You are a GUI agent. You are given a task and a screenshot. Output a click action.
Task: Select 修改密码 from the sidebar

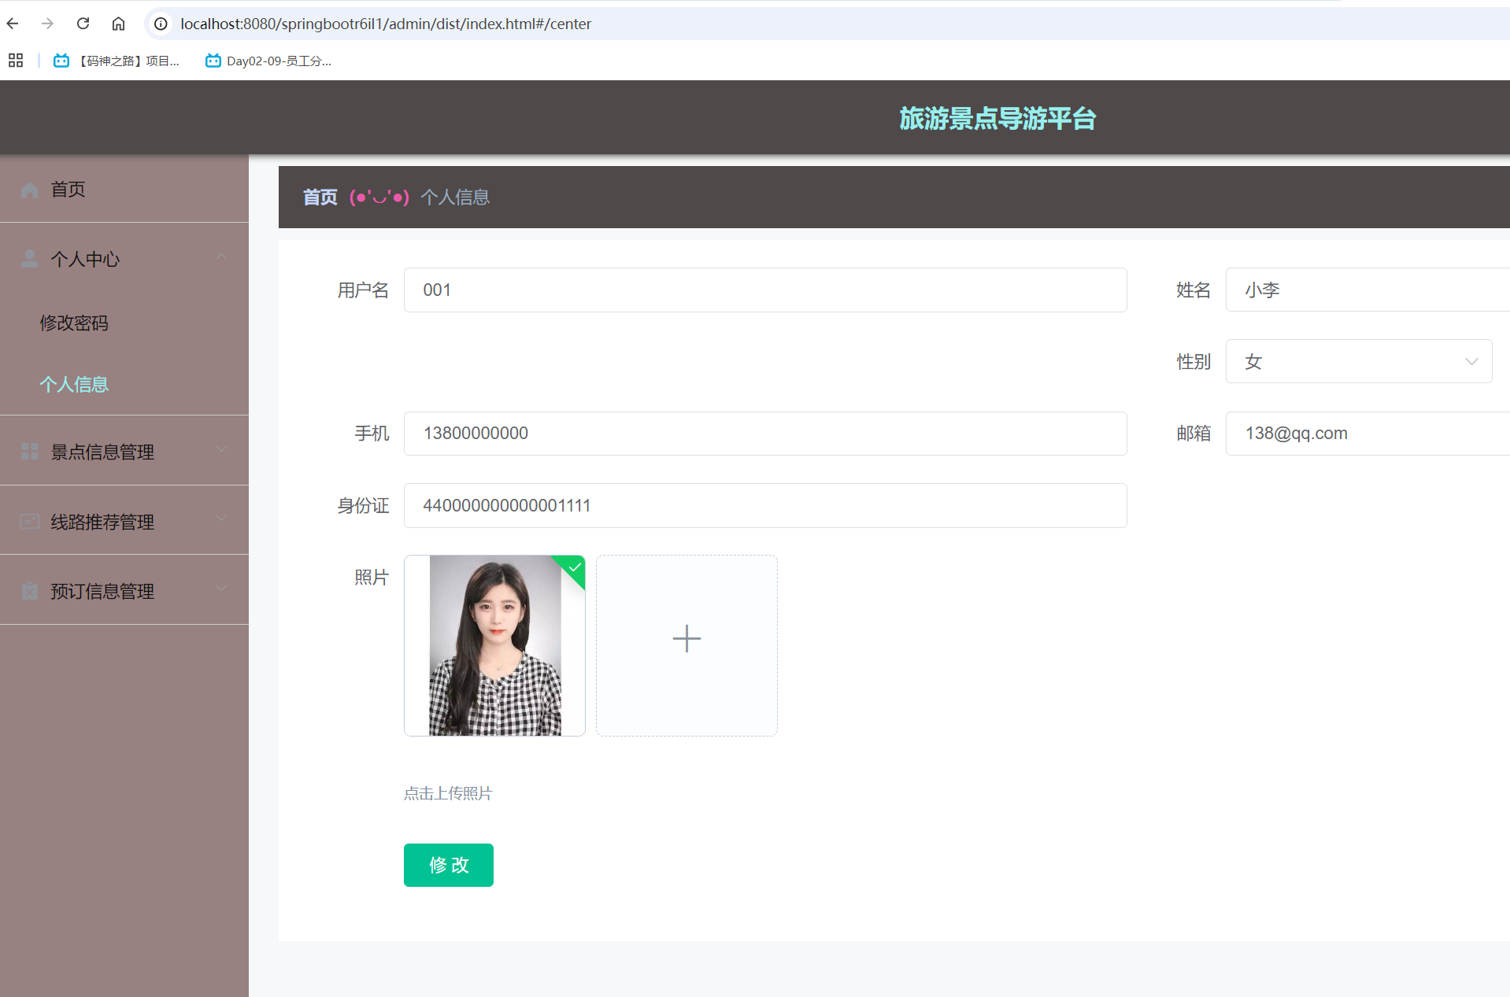(74, 323)
